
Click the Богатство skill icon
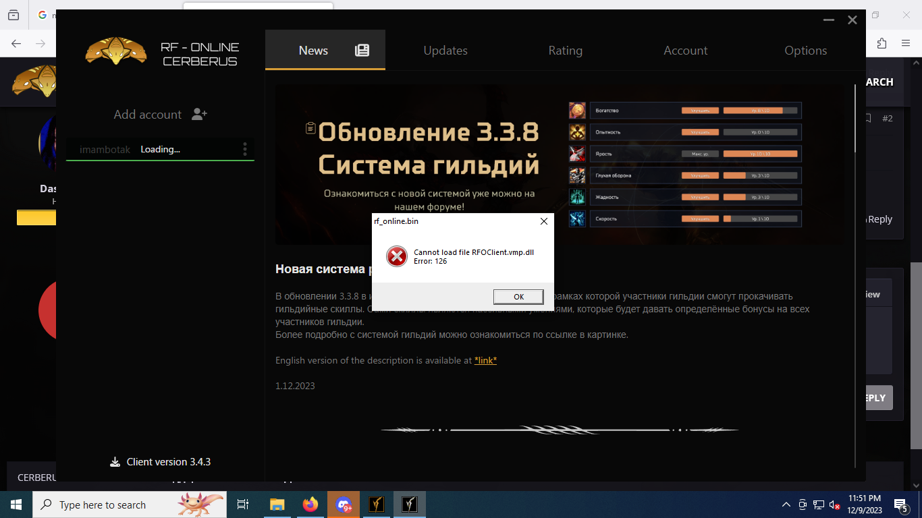pyautogui.click(x=577, y=111)
